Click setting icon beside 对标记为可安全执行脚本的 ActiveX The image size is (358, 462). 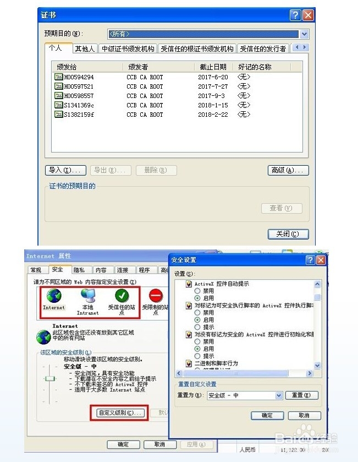coord(189,306)
